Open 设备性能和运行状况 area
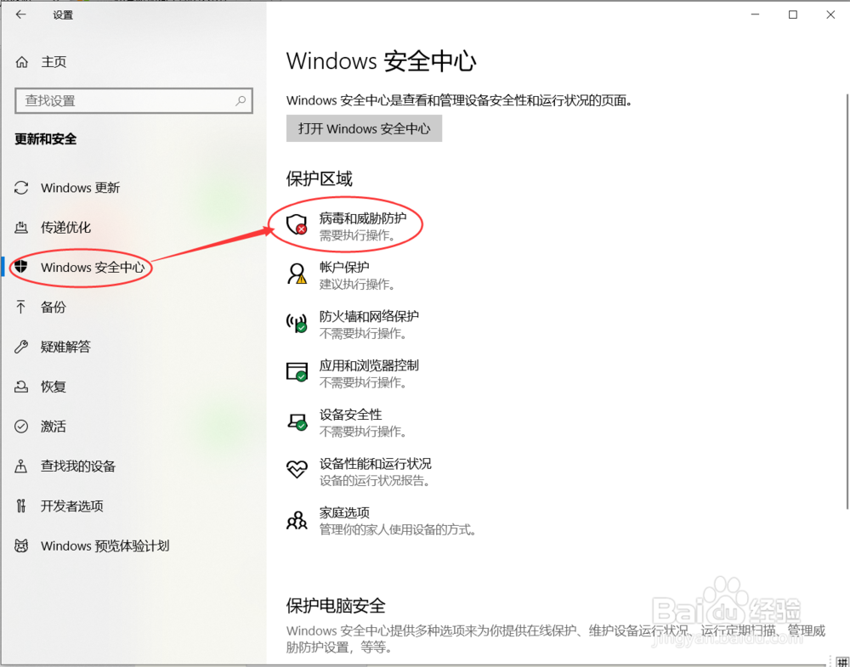Image resolution: width=850 pixels, height=667 pixels. (x=360, y=472)
